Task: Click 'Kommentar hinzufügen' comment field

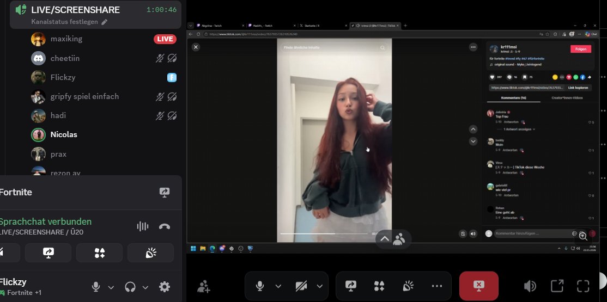Action: (x=532, y=233)
